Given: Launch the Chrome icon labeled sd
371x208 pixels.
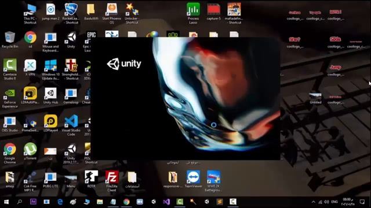Looking at the screenshot, I should (30, 40).
